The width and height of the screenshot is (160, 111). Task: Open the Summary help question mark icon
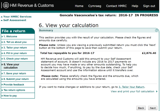156,30
